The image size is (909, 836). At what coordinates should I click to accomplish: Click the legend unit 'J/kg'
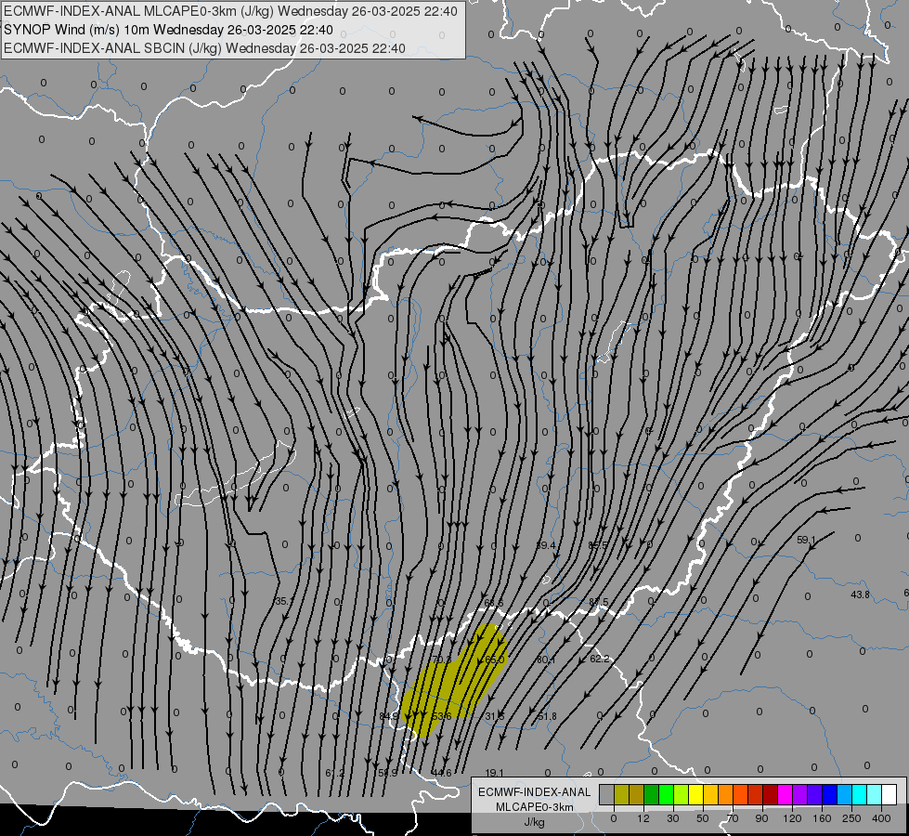pos(535,822)
